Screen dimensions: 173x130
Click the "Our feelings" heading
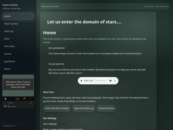click(x=50, y=118)
